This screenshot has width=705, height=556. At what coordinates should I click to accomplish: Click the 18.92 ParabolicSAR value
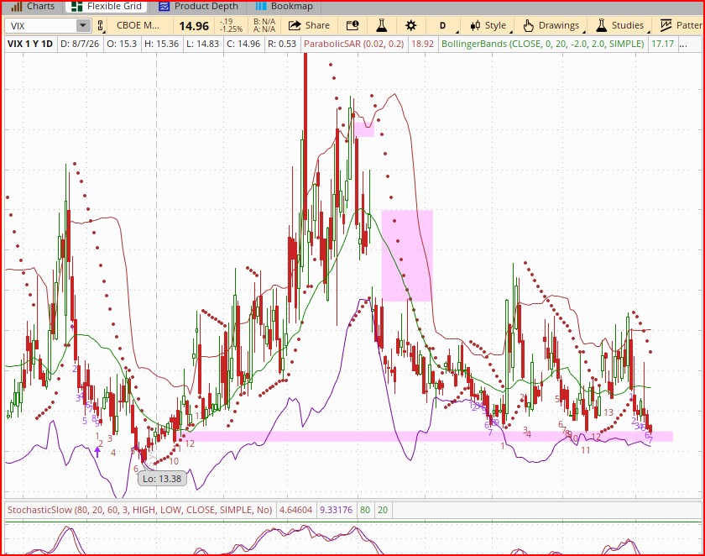423,44
